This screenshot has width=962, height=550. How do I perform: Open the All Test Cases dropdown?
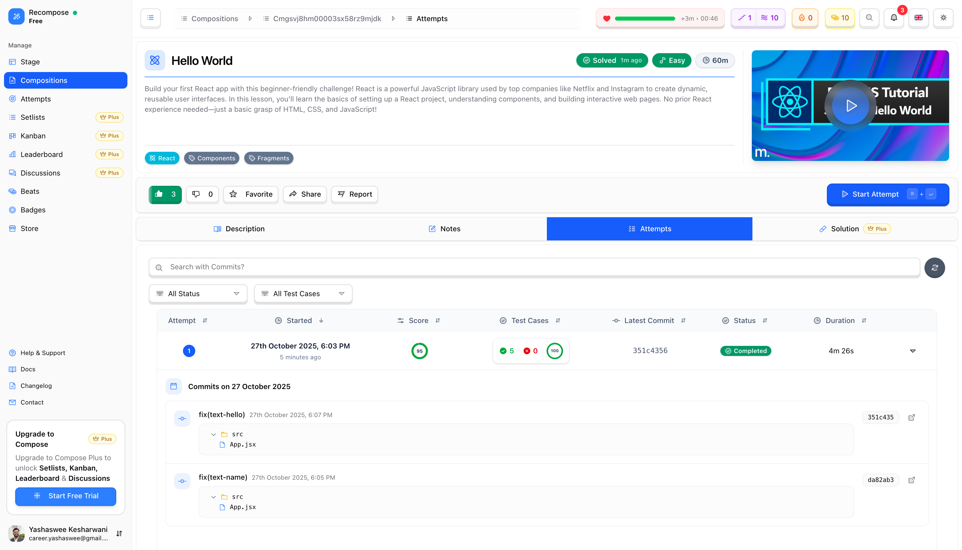click(x=303, y=294)
